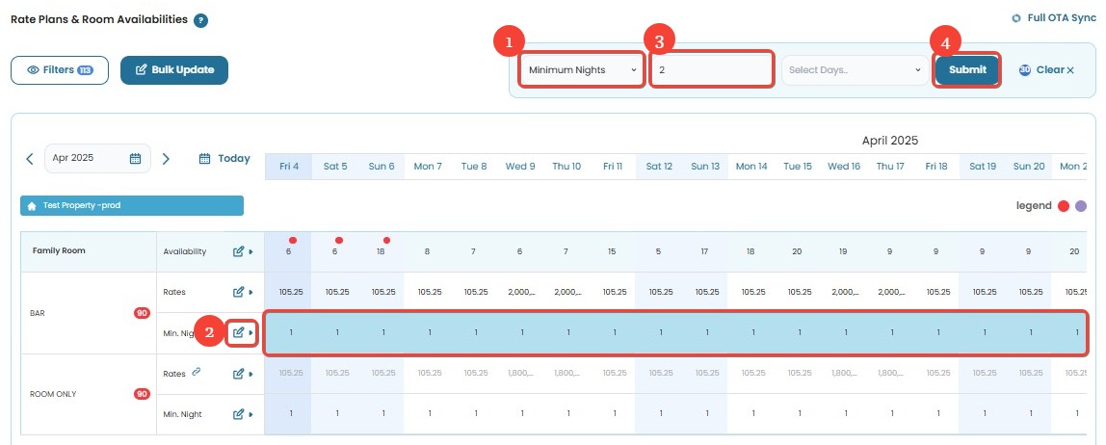Click BAR rate 2,000 under Thu 17
Image resolution: width=1106 pixels, height=445 pixels.
click(x=890, y=291)
